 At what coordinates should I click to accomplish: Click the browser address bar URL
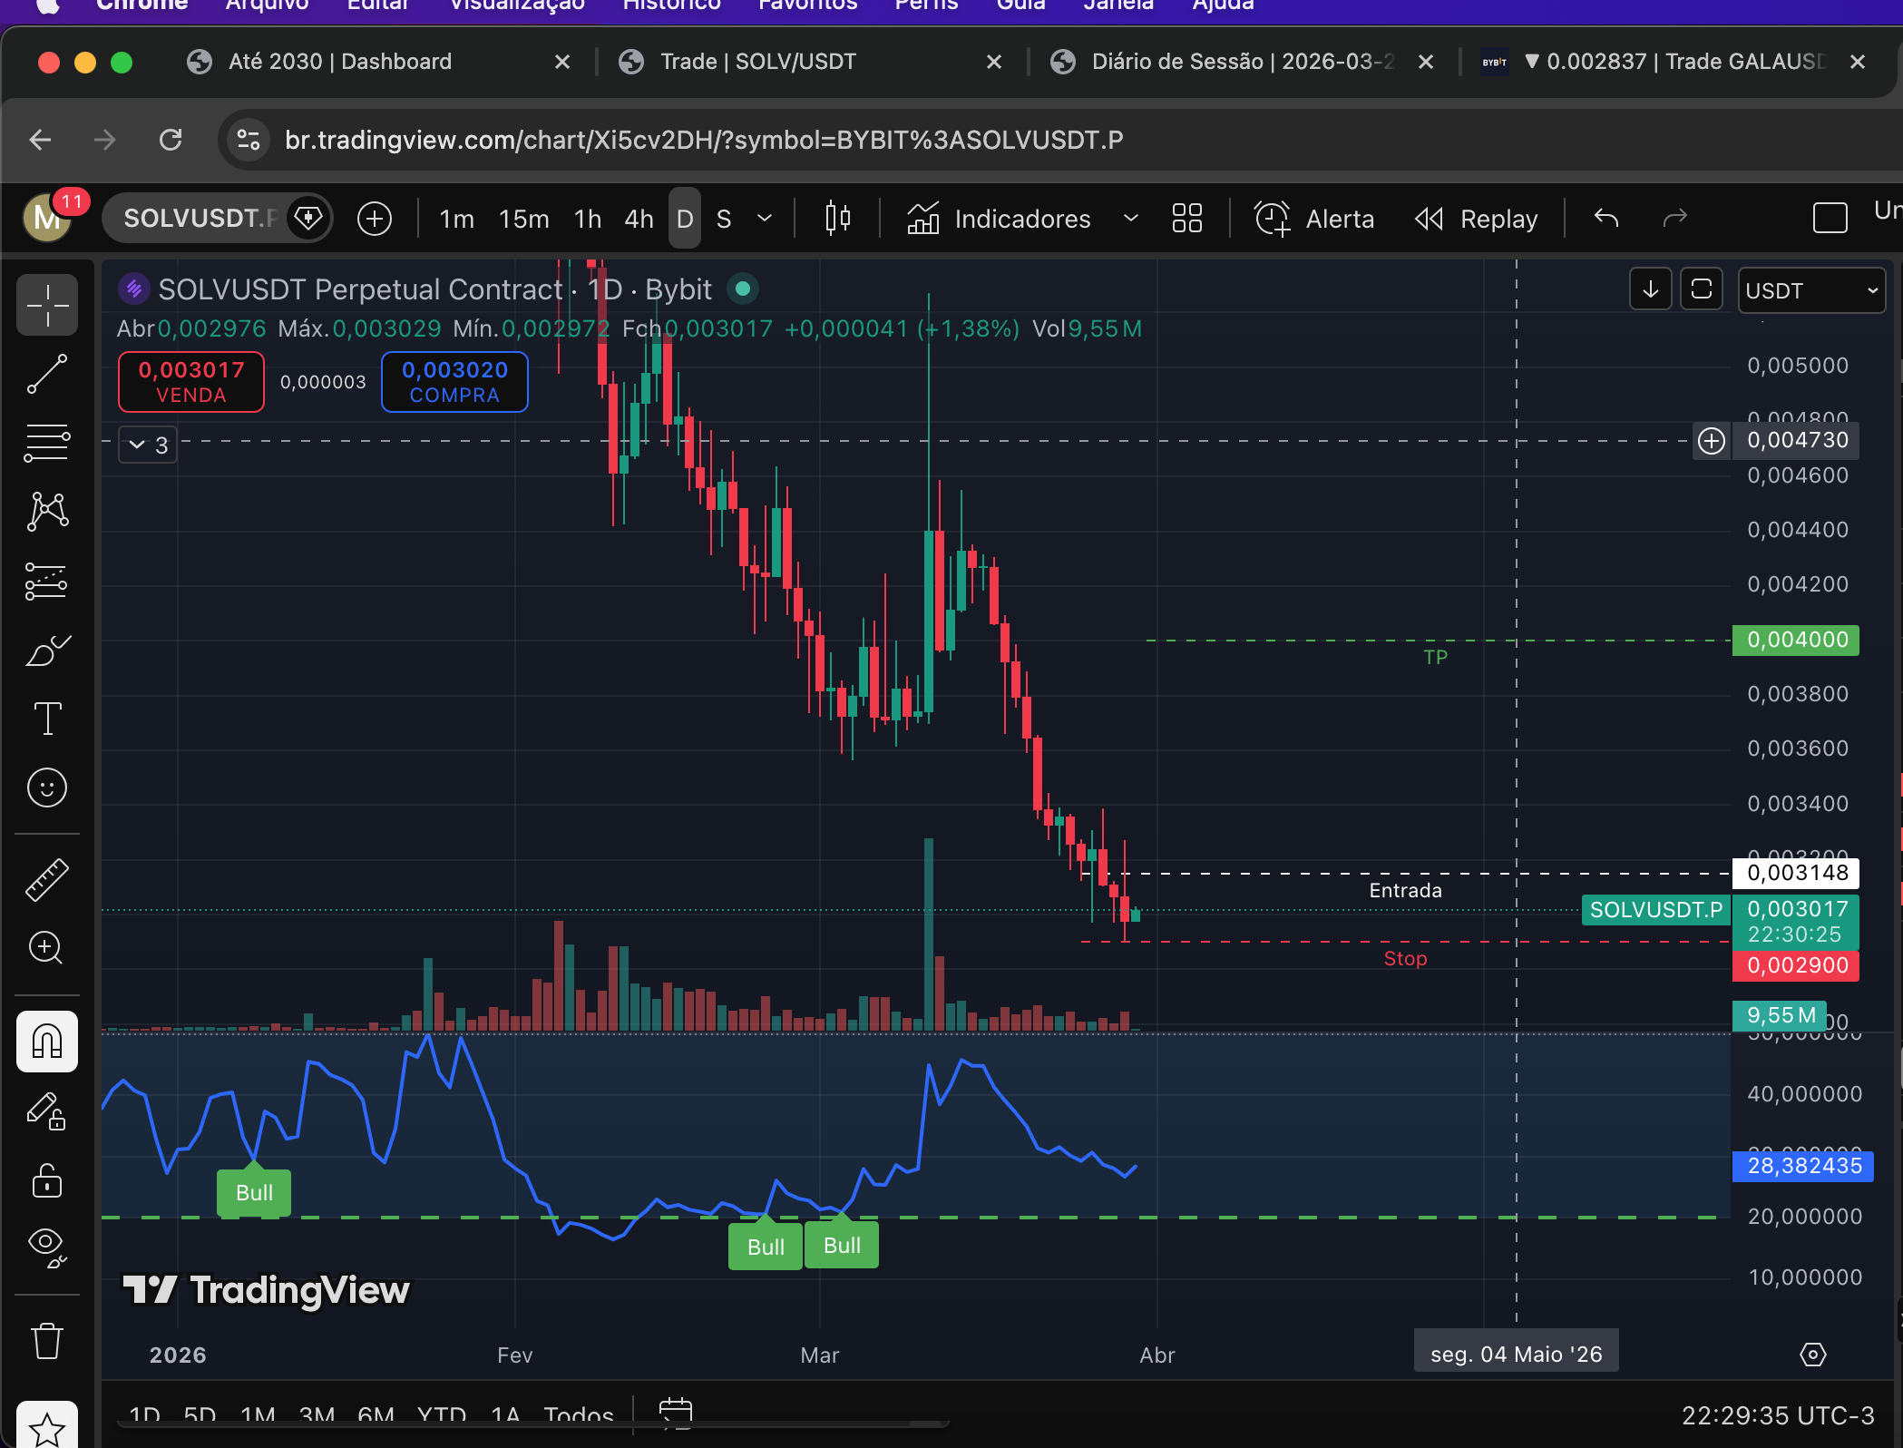pyautogui.click(x=703, y=140)
